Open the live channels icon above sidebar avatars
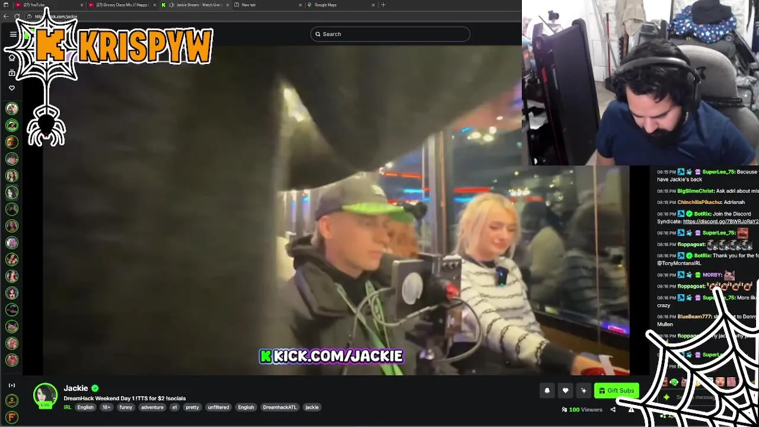 pos(12,385)
